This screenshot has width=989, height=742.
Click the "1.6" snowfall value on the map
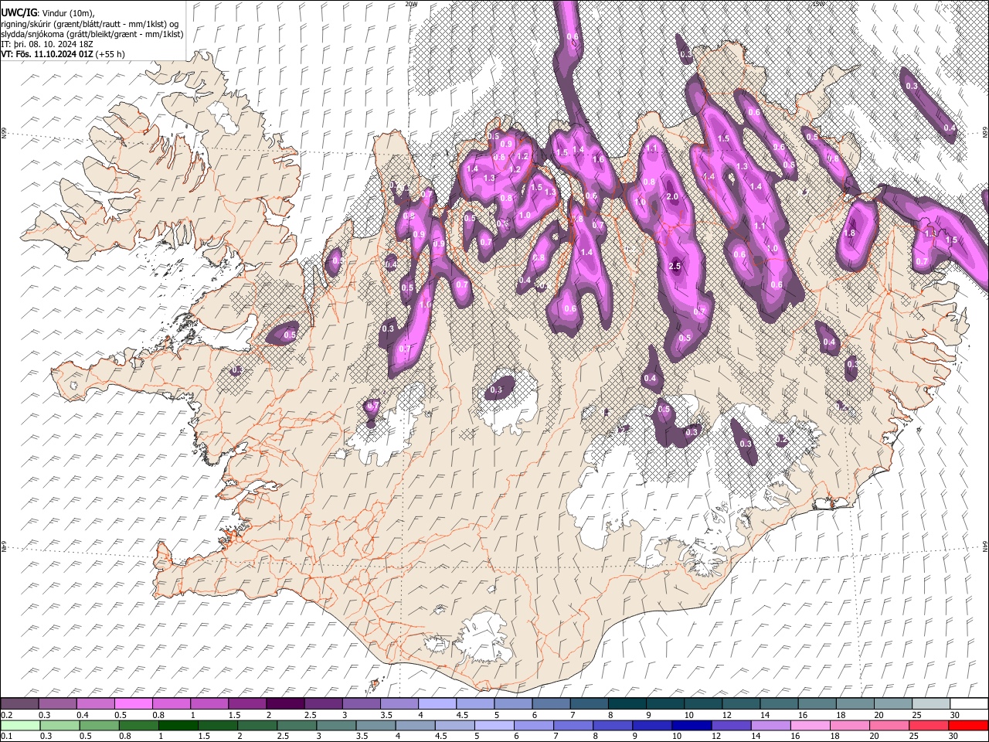[597, 160]
